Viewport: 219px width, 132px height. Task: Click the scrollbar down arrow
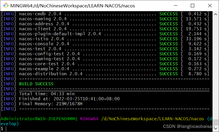point(215,128)
